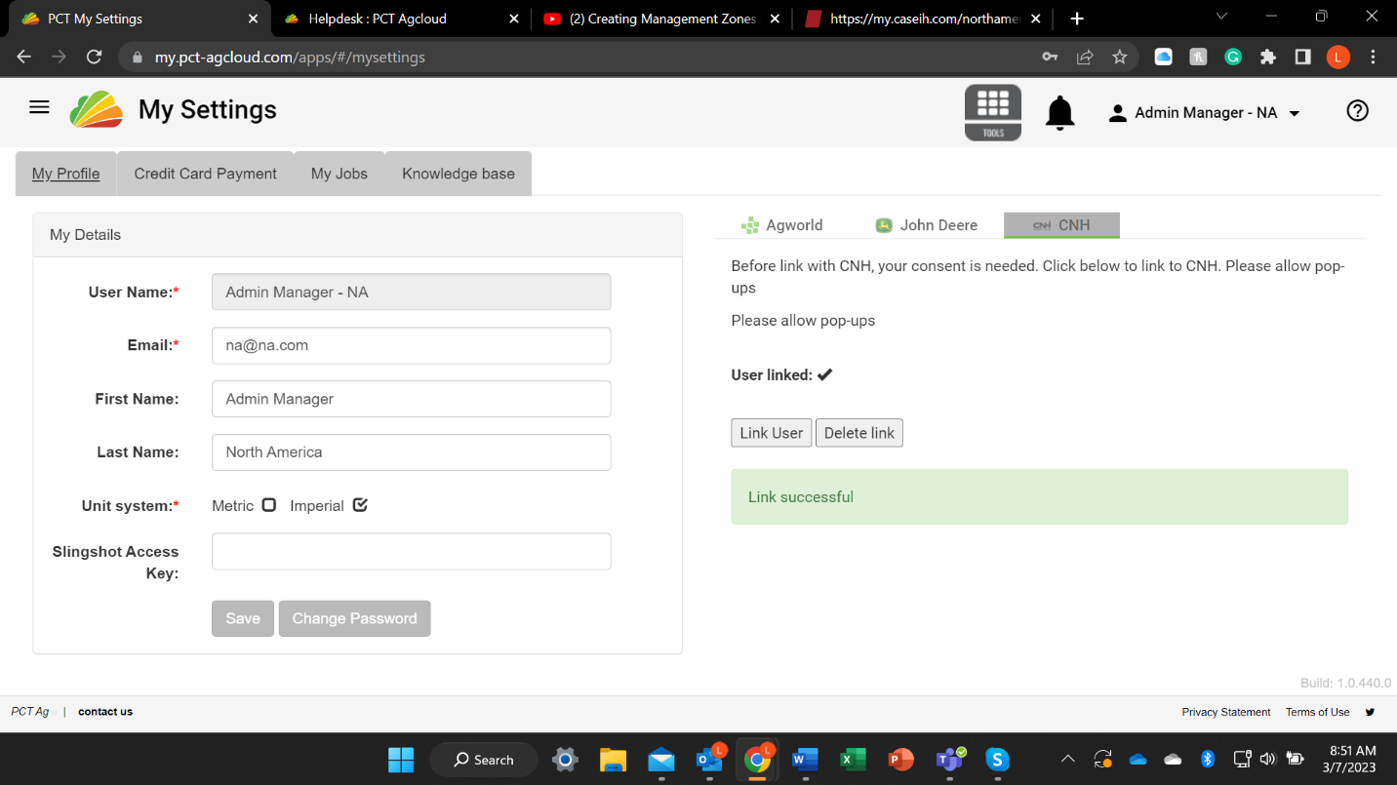Open the tab search dropdown chevron
This screenshot has width=1397, height=785.
point(1221,17)
